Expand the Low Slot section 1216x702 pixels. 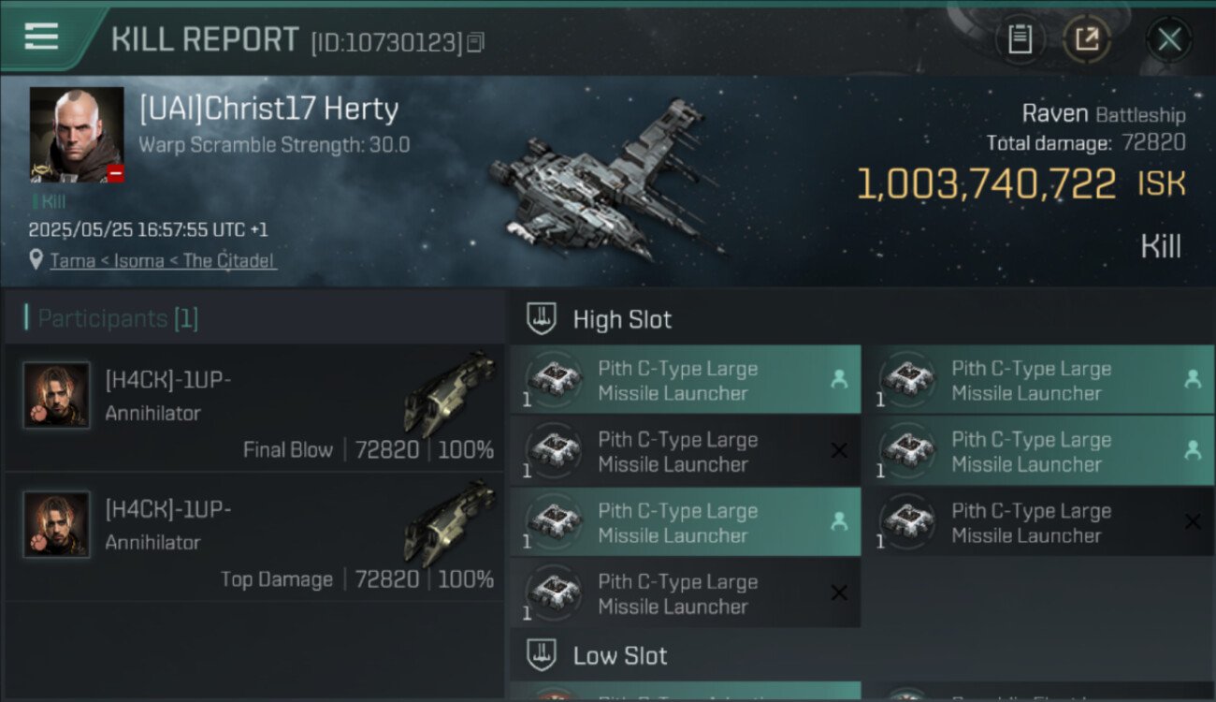click(619, 655)
